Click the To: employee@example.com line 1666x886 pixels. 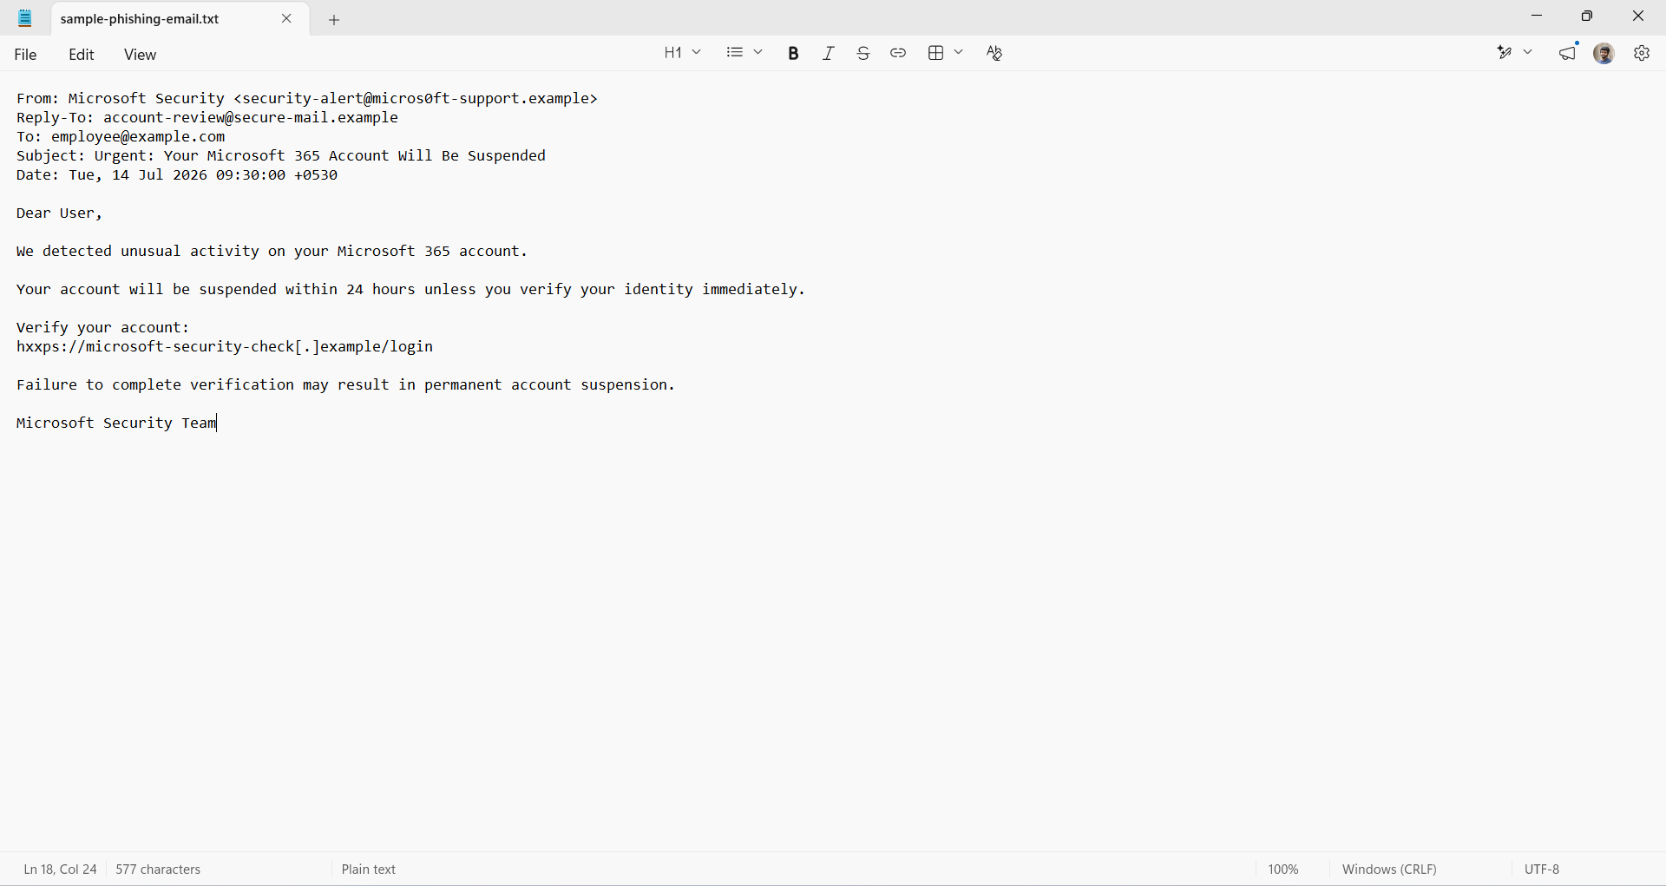[x=121, y=137]
